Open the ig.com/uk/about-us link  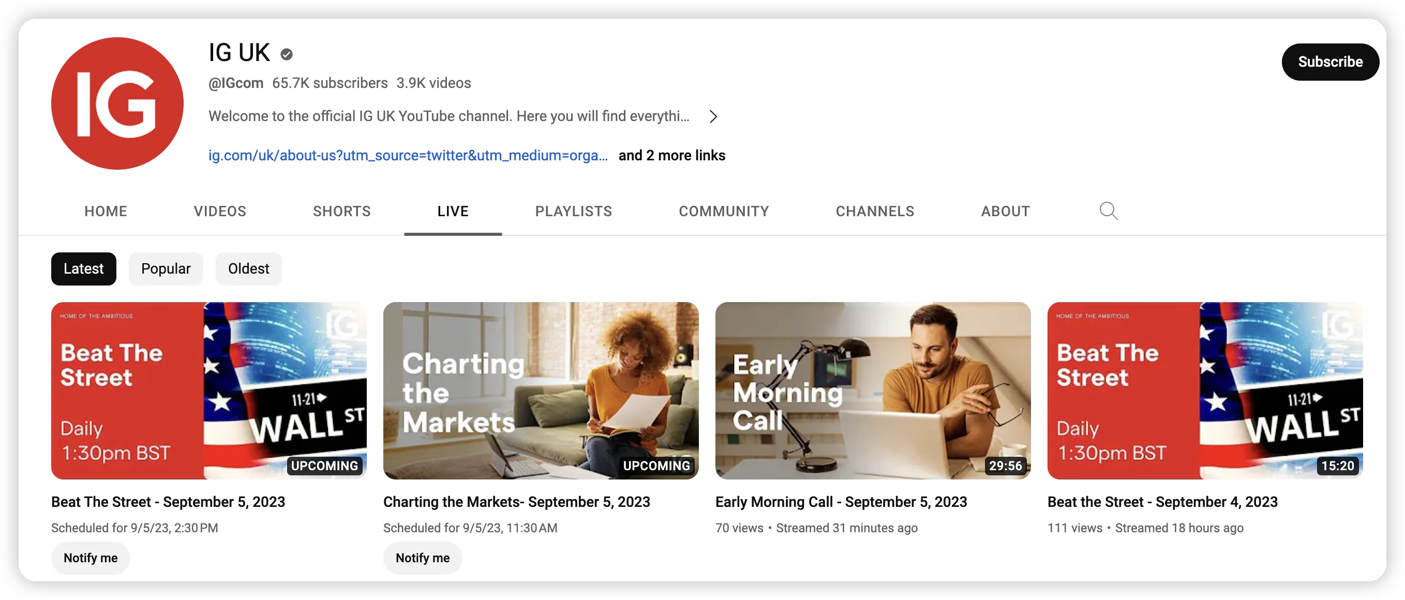408,156
